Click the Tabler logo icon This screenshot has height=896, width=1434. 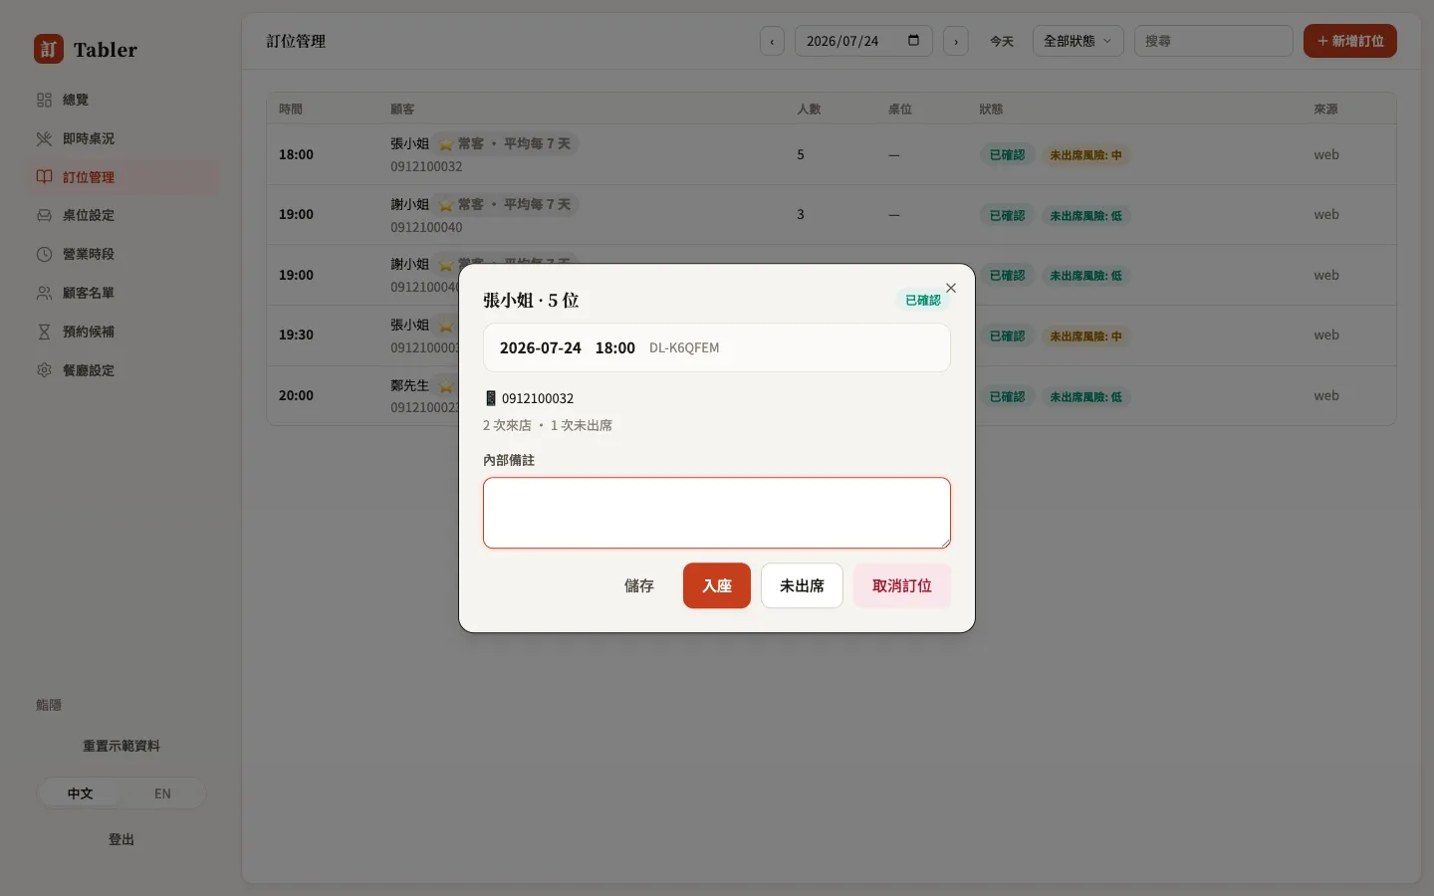(x=49, y=49)
